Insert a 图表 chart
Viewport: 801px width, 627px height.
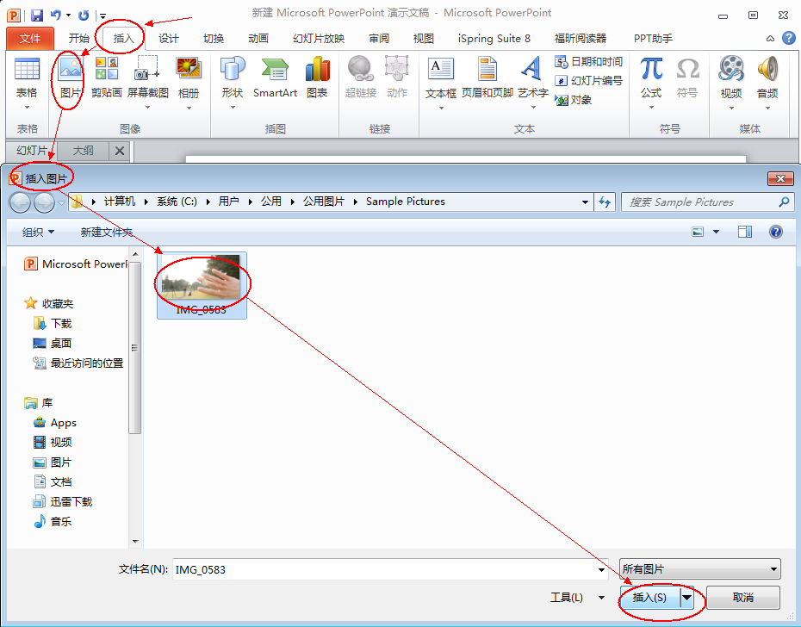pyautogui.click(x=317, y=78)
